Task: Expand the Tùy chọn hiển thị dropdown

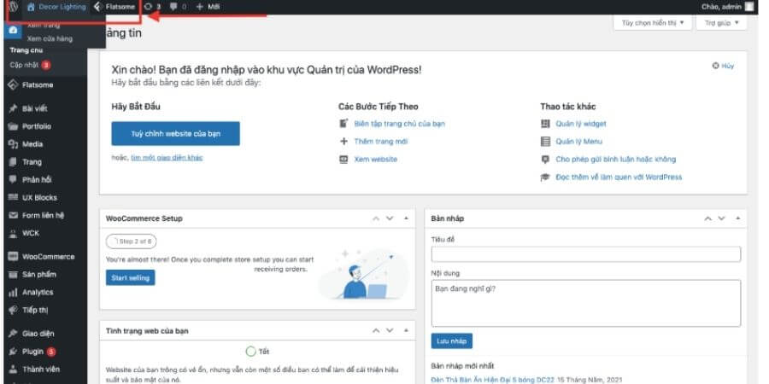Action: click(652, 22)
